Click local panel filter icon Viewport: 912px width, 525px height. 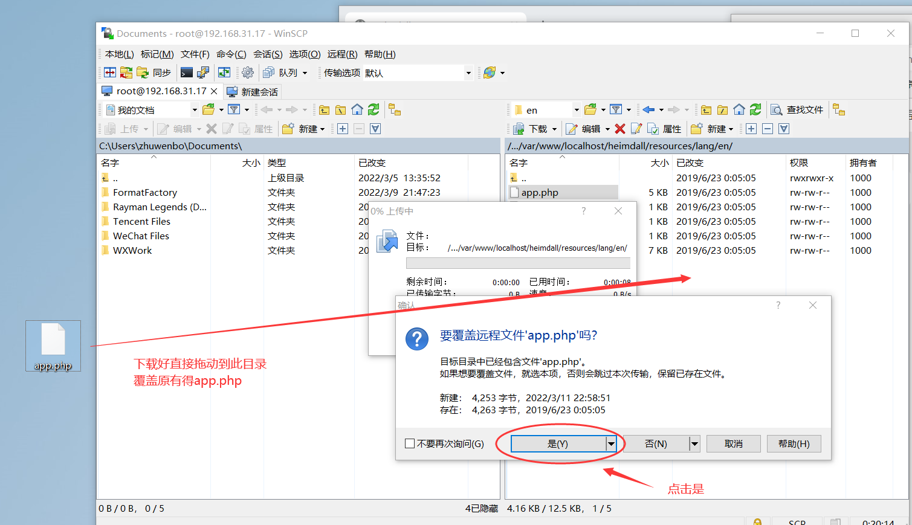(x=234, y=109)
